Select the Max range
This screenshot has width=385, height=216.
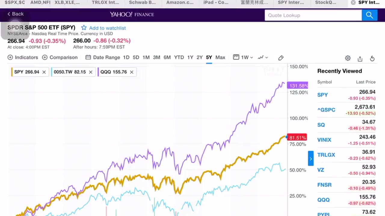coord(220,57)
